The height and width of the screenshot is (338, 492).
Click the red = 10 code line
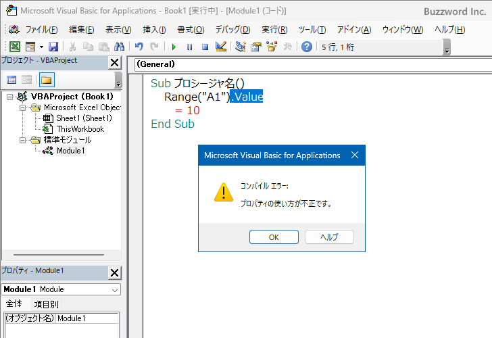(187, 110)
